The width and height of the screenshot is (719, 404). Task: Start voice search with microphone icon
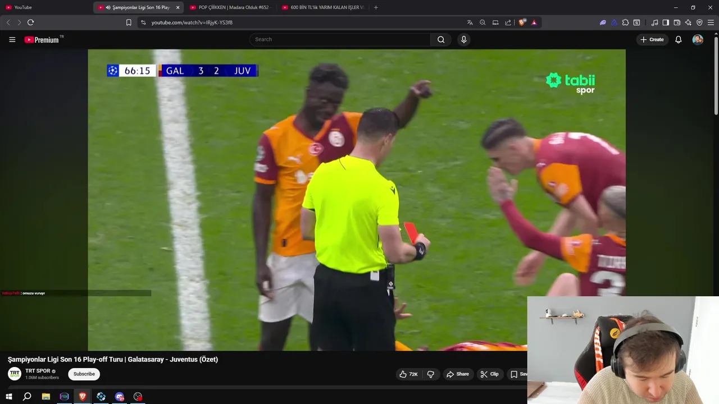coord(463,39)
